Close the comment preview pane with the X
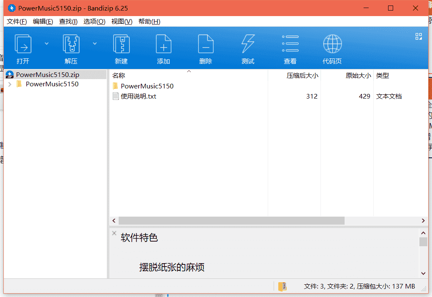The height and width of the screenshot is (297, 432). coord(114,233)
